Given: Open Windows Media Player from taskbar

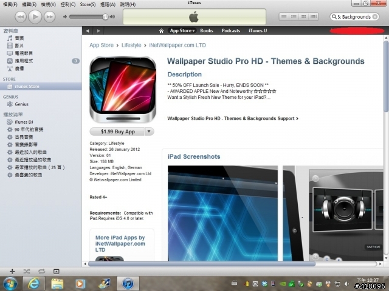Looking at the screenshot, I should [80, 284].
